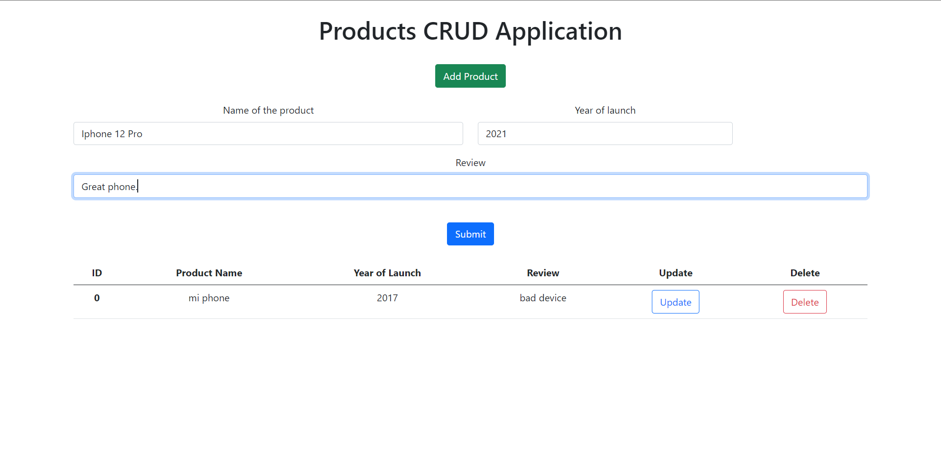Screen dimensions: 941x459
Task: Click the Review column header
Action: [543, 273]
